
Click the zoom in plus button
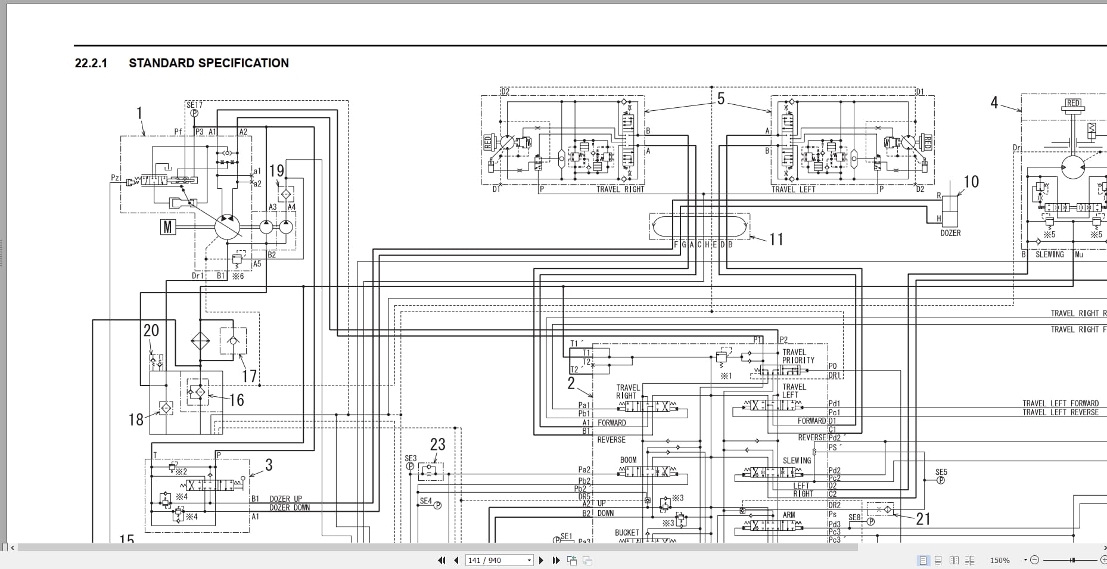(1103, 560)
